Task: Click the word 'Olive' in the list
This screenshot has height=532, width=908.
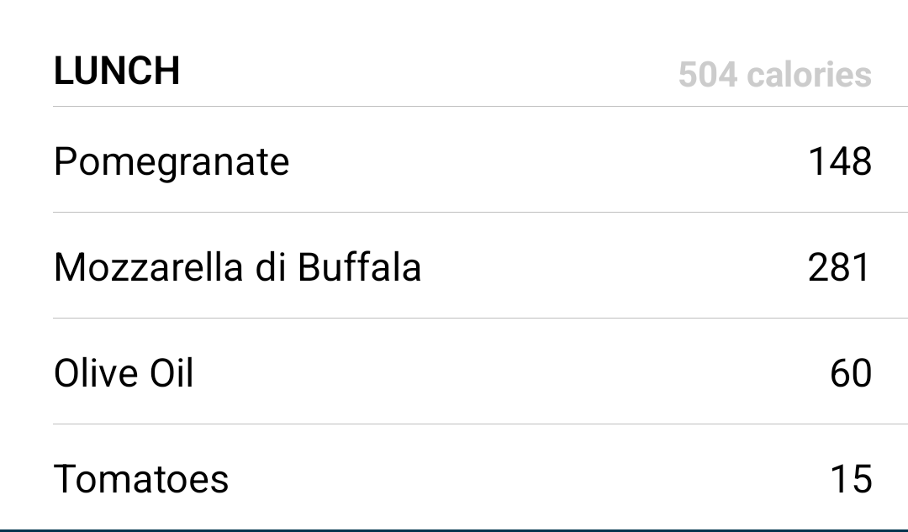Action: pyautogui.click(x=97, y=373)
